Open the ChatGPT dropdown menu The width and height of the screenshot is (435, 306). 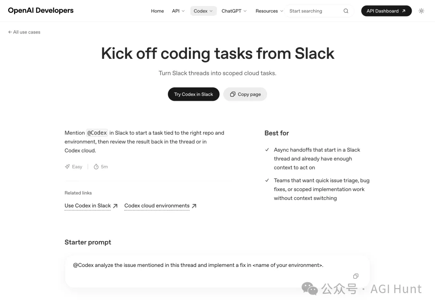(234, 11)
